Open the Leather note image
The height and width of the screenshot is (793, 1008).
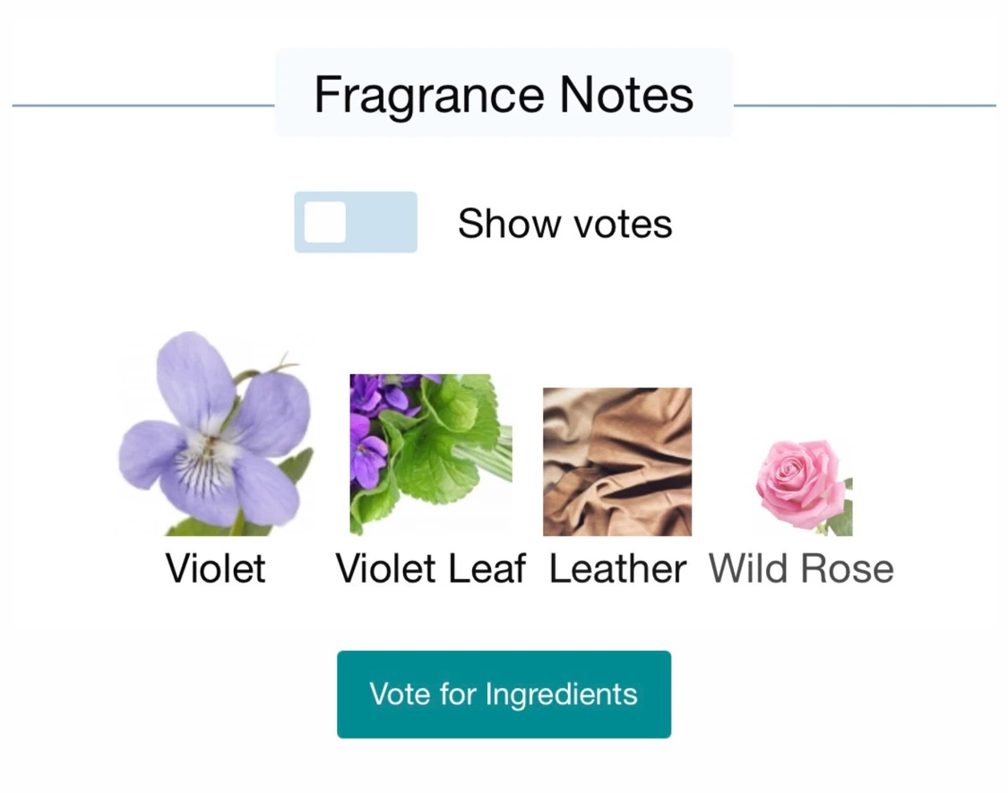coord(617,461)
